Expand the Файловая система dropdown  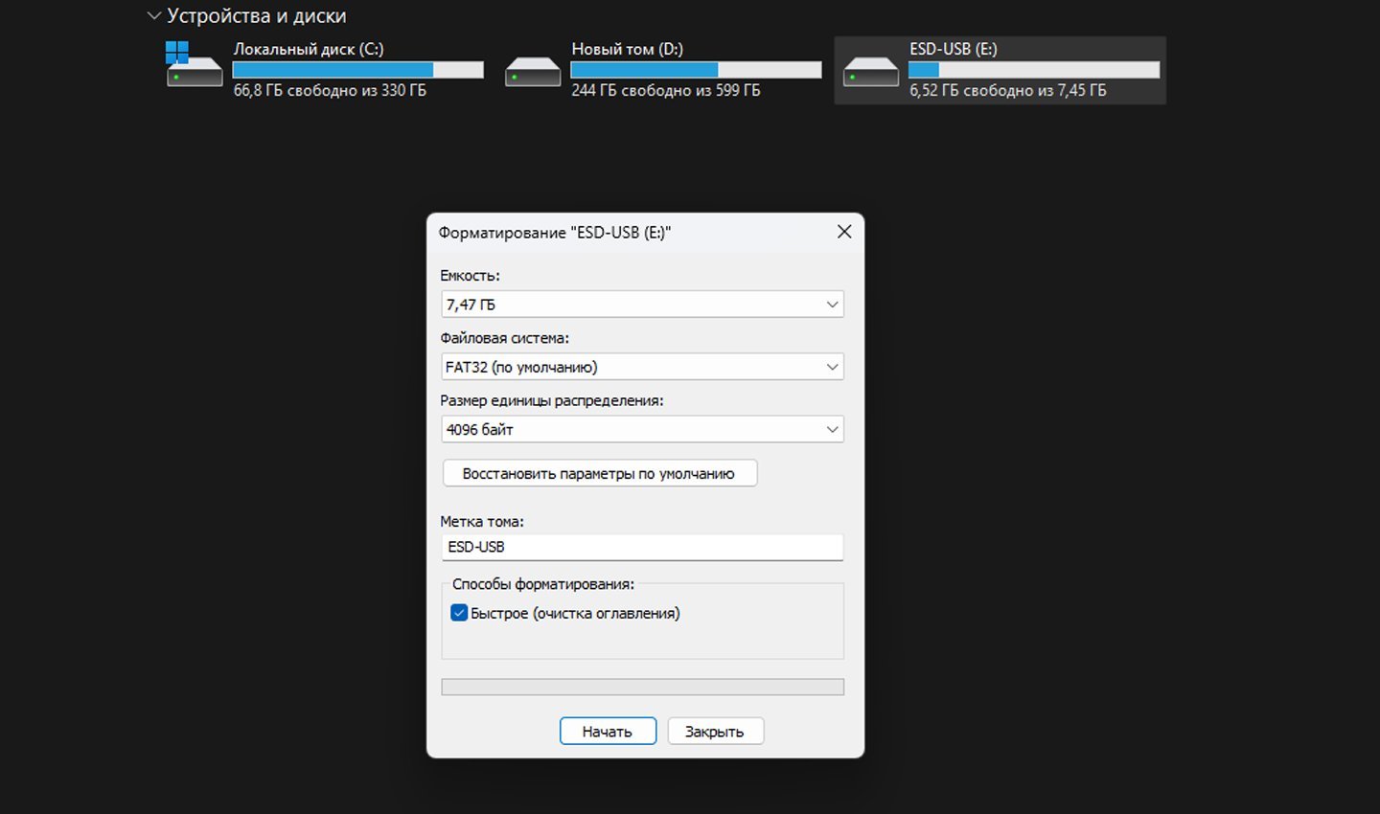[x=642, y=367]
